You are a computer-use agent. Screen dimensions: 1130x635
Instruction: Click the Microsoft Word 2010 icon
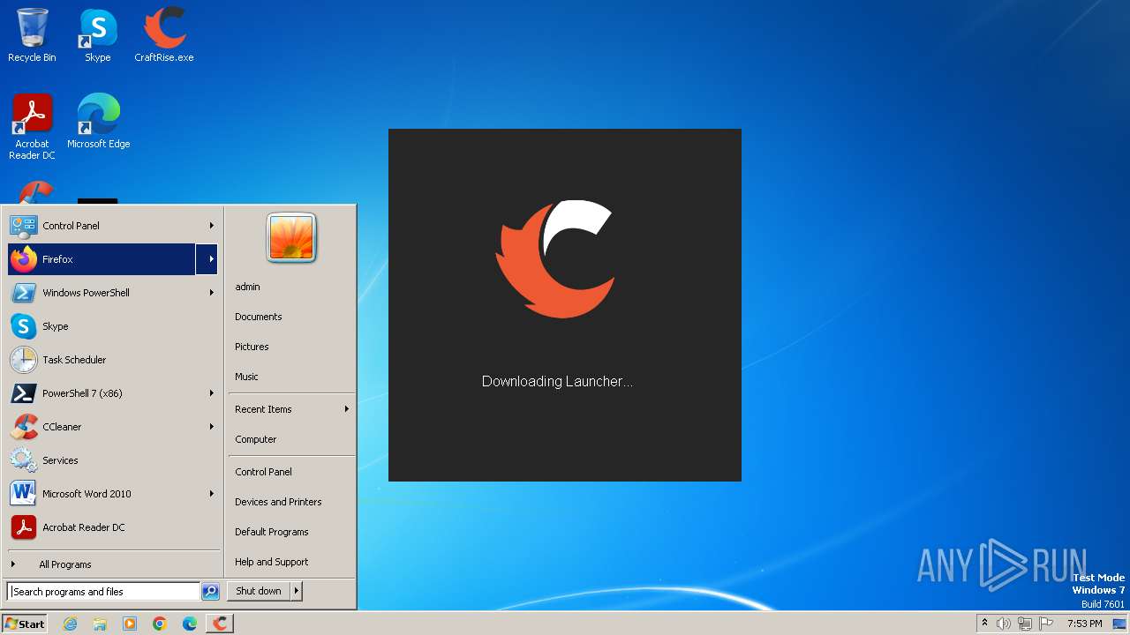click(24, 494)
